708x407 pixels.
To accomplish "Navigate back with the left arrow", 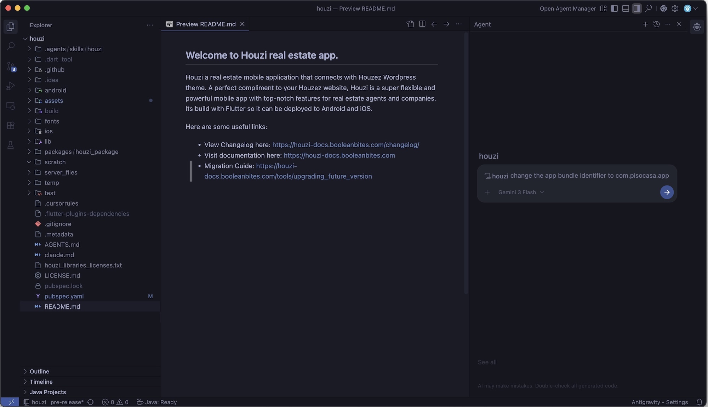I will [434, 24].
